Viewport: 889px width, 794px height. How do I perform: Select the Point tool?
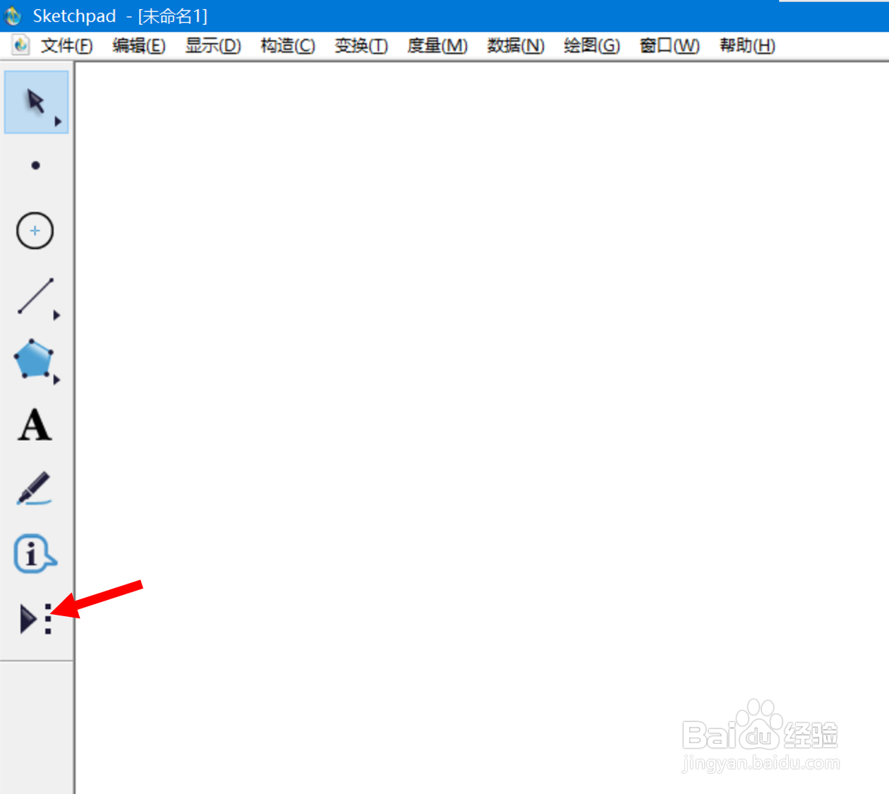[x=35, y=166]
